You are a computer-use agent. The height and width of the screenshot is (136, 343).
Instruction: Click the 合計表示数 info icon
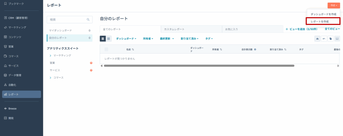click(255, 50)
